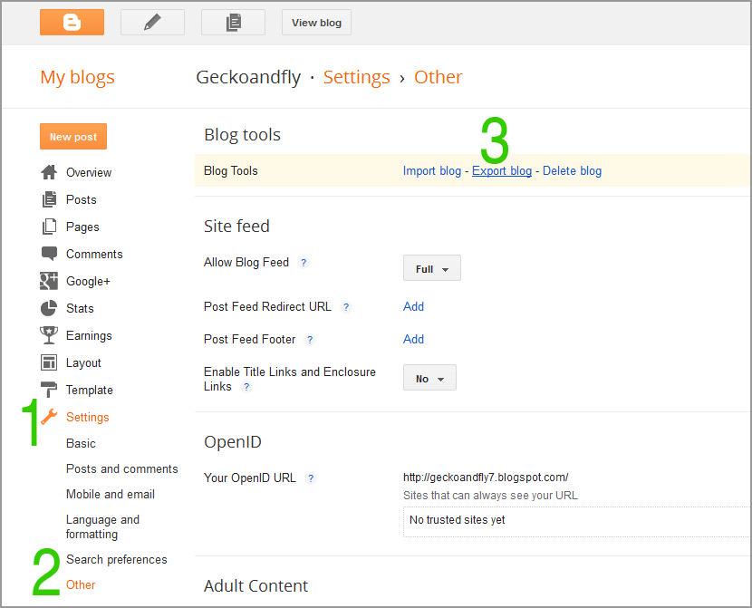The image size is (752, 608).
Task: Click the Adult Content section heading
Action: (255, 586)
